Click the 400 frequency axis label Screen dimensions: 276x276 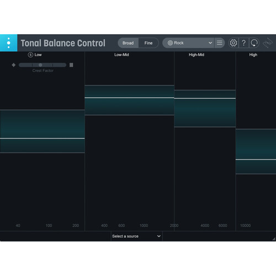click(x=104, y=225)
